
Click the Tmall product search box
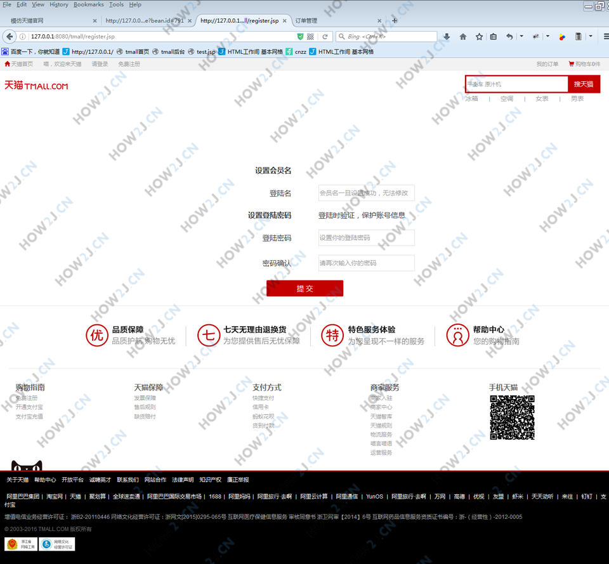tap(516, 84)
